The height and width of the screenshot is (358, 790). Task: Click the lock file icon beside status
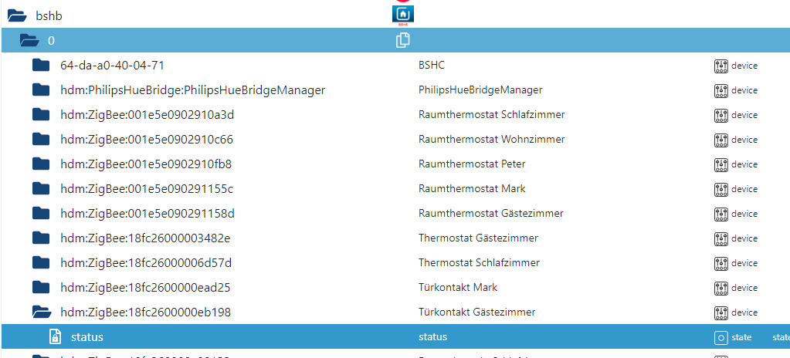point(55,337)
